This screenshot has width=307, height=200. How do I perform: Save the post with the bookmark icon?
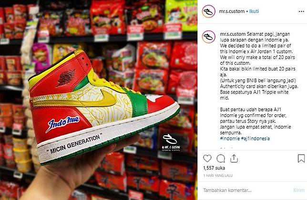click(x=301, y=159)
